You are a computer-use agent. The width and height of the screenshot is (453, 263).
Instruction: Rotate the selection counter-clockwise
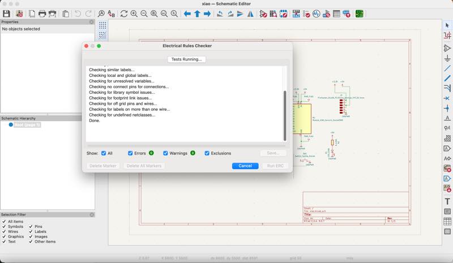click(220, 14)
